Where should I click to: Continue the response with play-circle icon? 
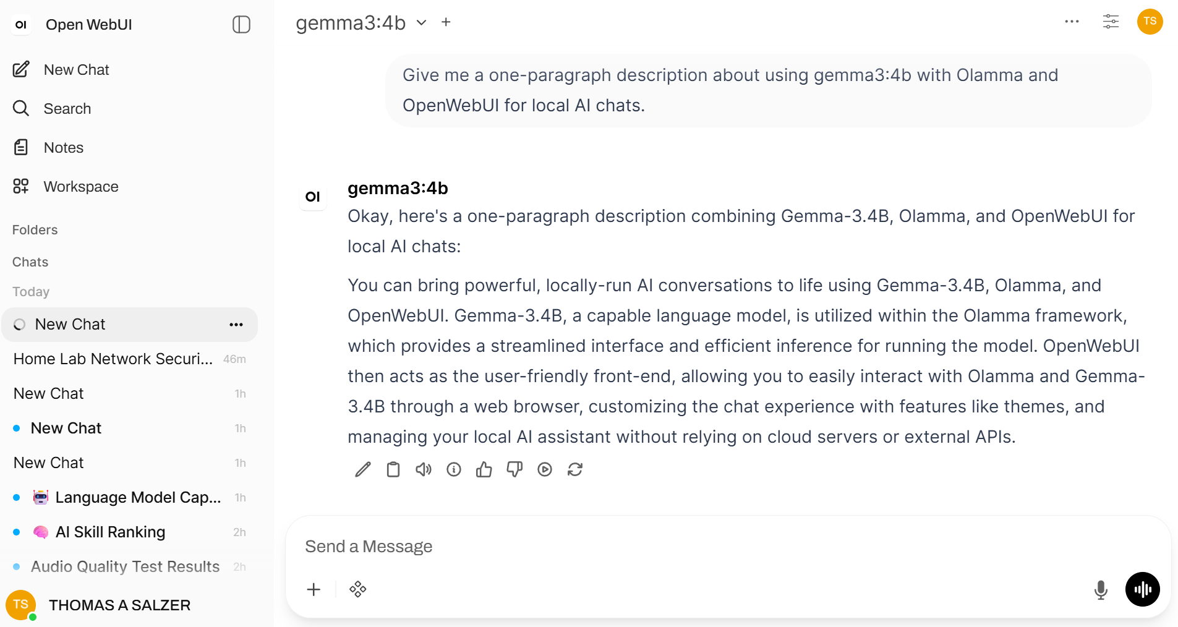point(545,469)
